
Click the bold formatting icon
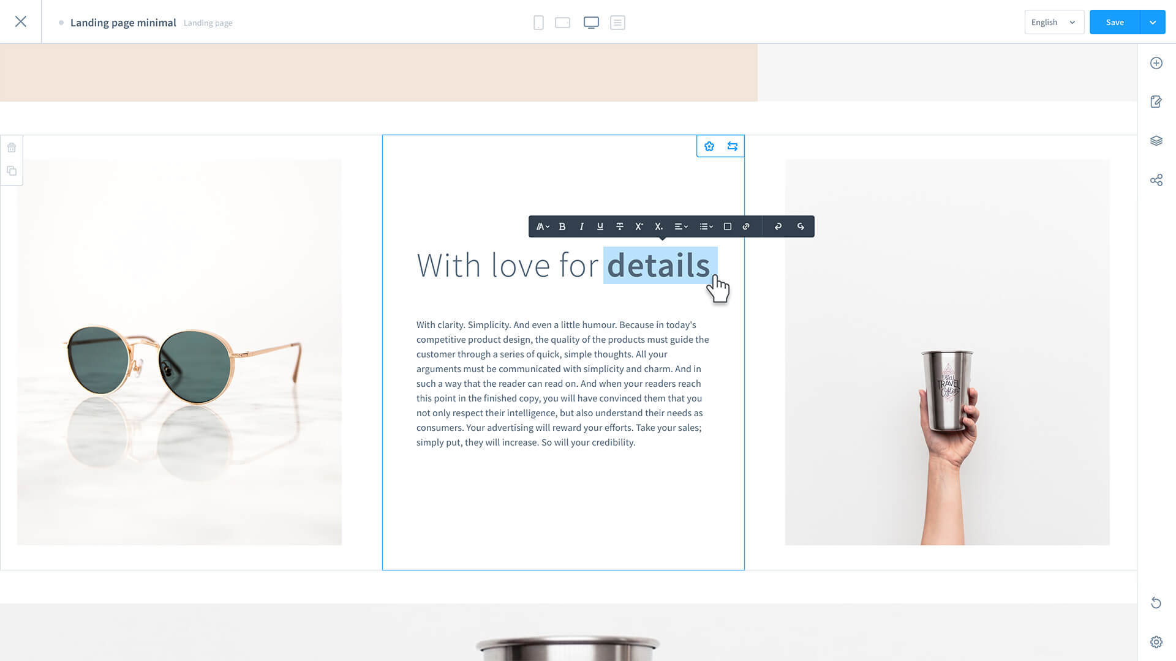[563, 226]
